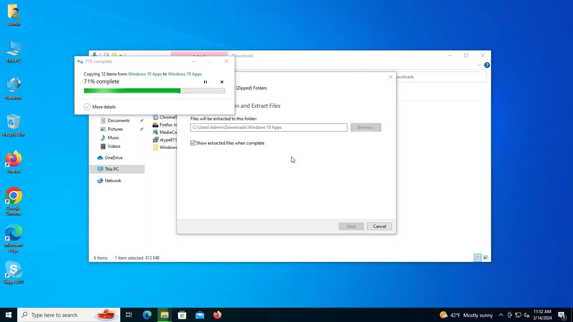Pause the file copy operation

pyautogui.click(x=205, y=82)
